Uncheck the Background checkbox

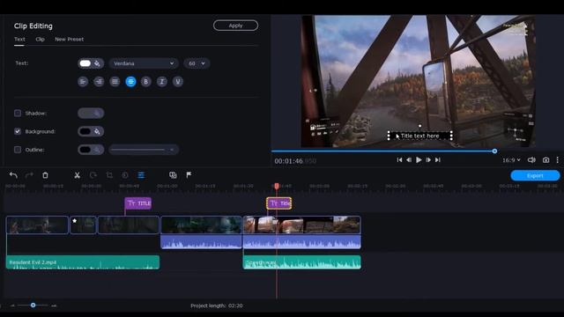(18, 131)
